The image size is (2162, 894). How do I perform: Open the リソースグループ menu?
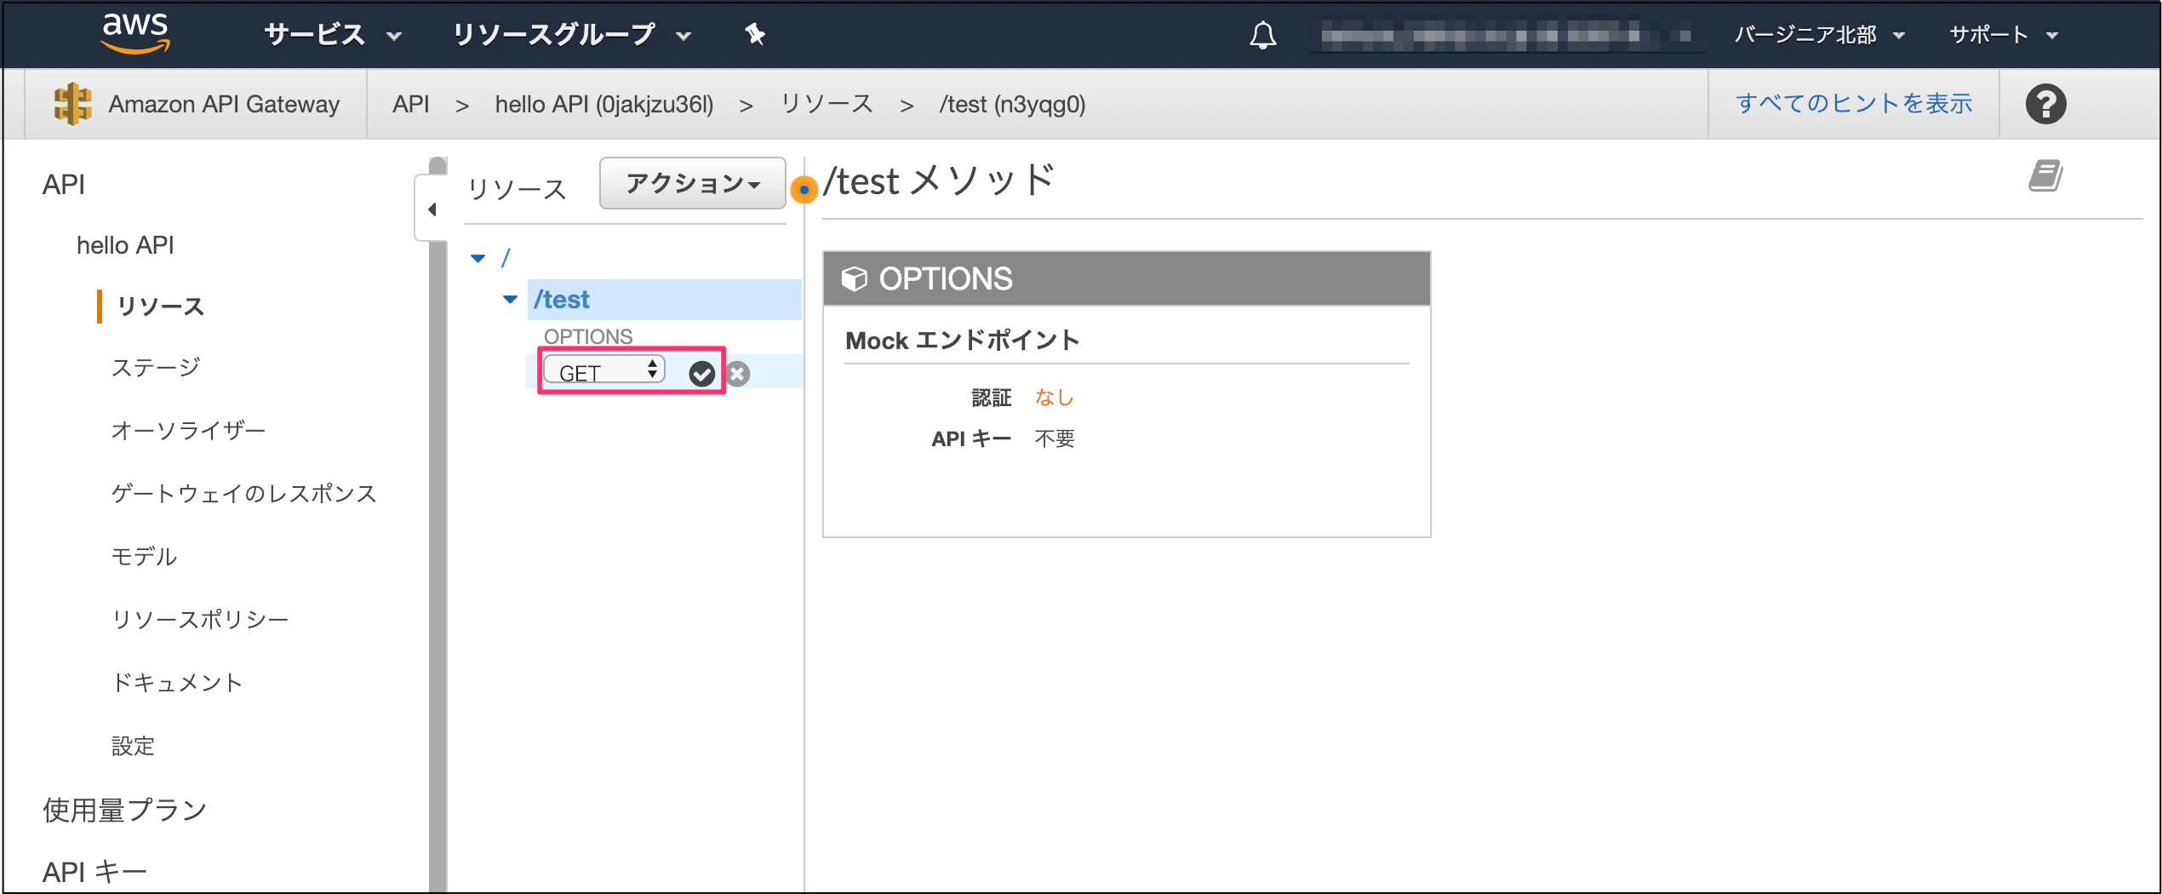571,35
